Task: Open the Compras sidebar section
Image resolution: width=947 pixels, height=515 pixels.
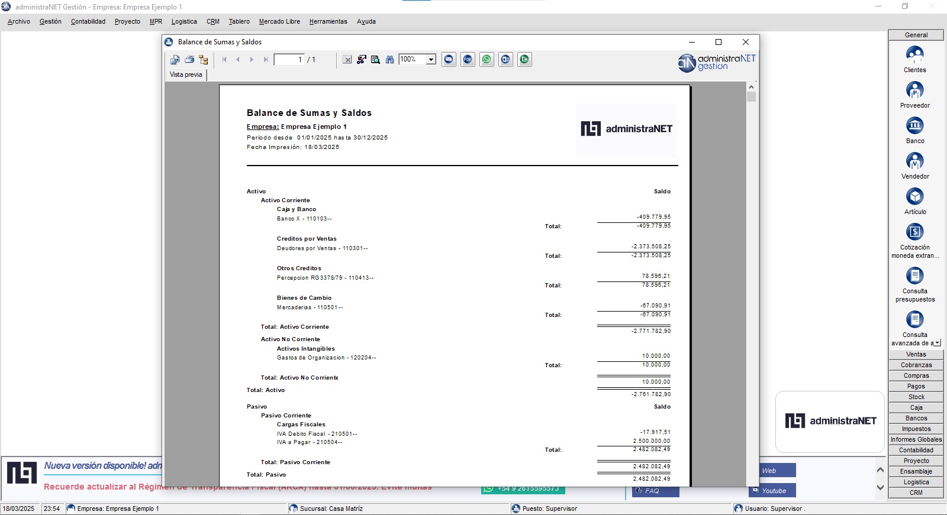Action: point(916,375)
